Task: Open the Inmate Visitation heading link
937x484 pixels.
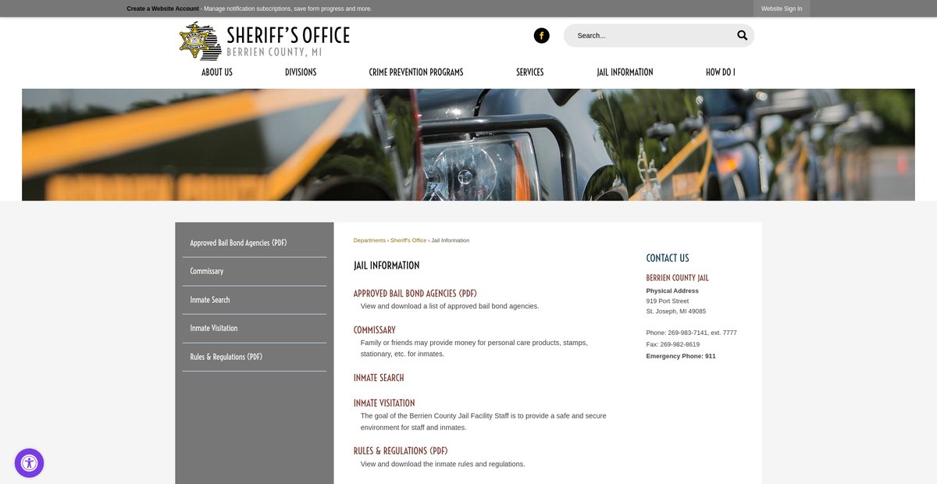Action: (384, 404)
